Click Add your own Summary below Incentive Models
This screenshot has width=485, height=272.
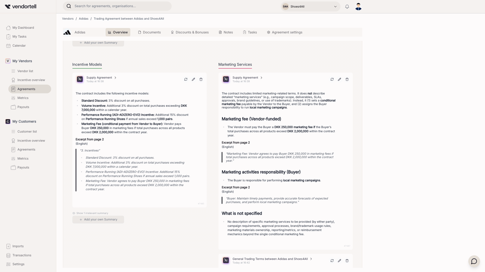[x=98, y=220]
